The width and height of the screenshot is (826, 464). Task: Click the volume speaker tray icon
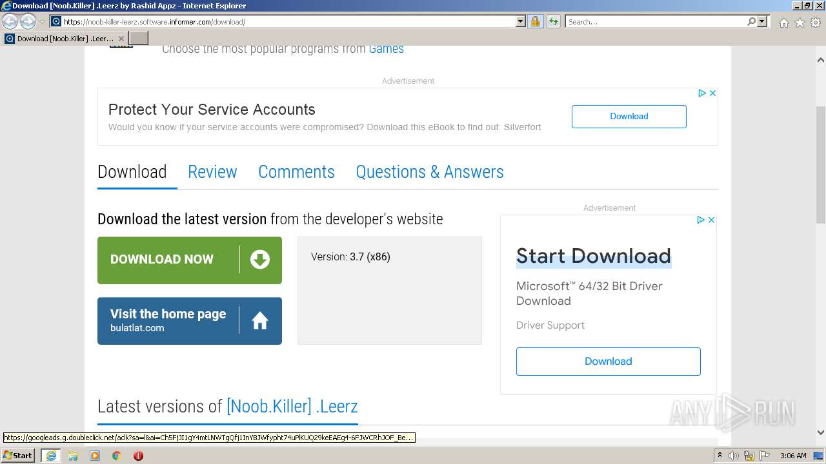734,456
